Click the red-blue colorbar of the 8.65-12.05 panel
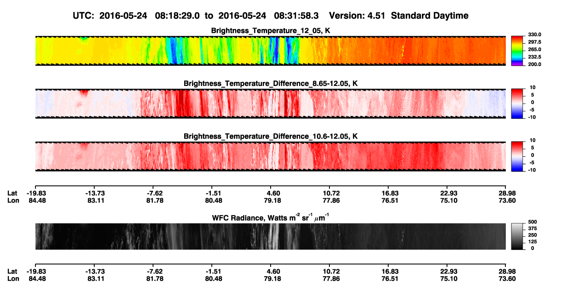 517,103
